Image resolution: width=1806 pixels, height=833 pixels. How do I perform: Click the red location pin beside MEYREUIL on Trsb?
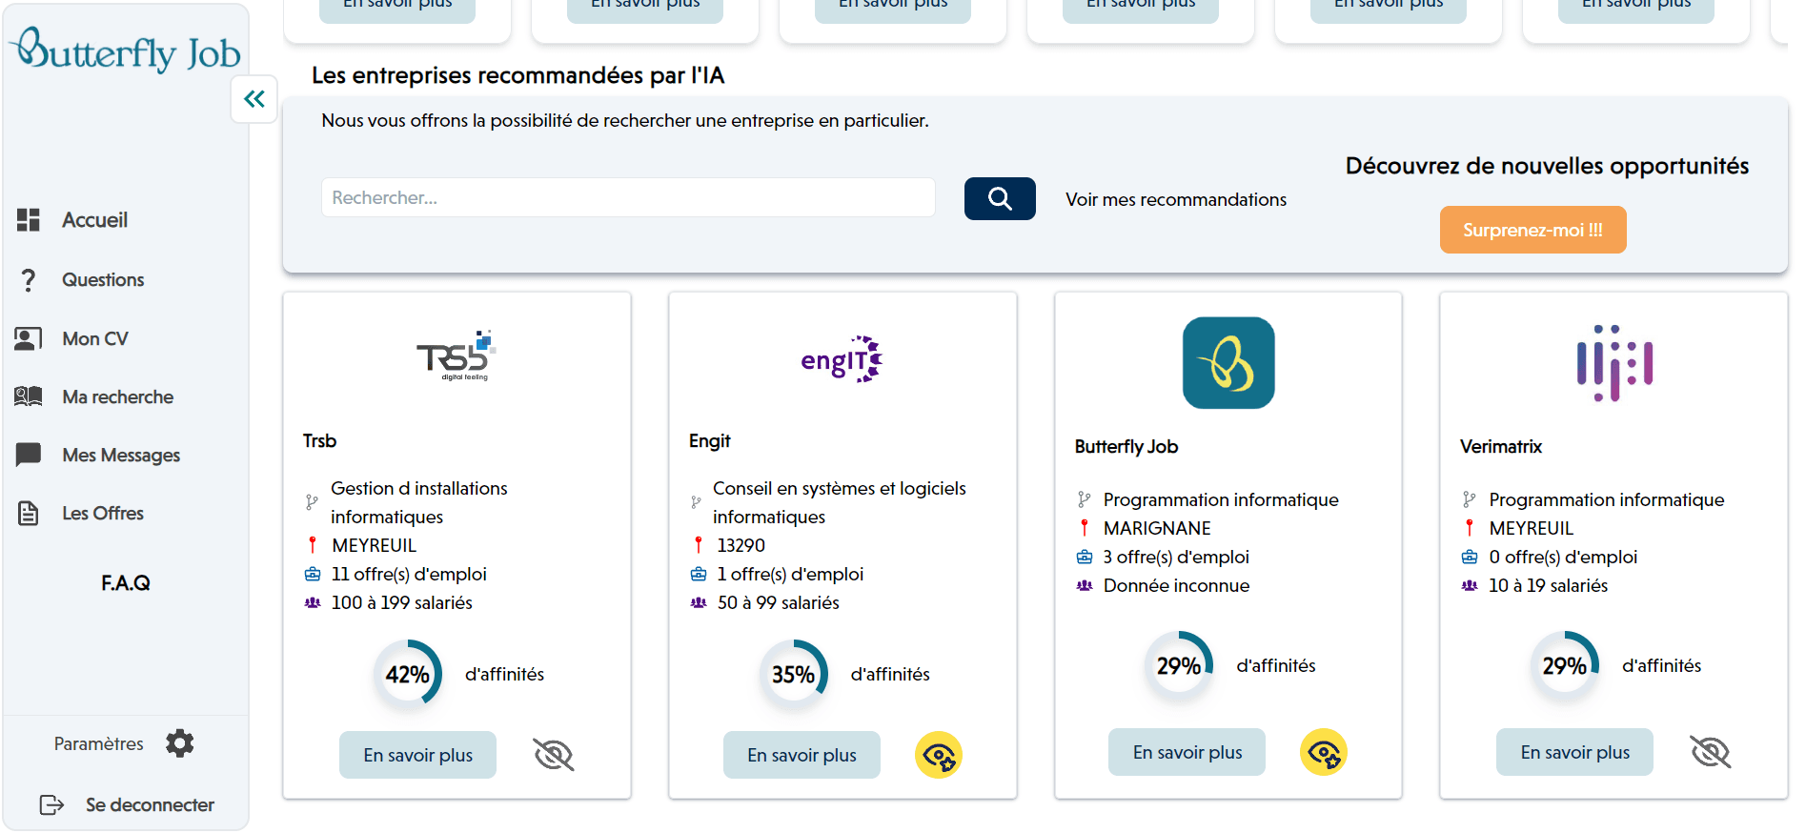coord(313,545)
